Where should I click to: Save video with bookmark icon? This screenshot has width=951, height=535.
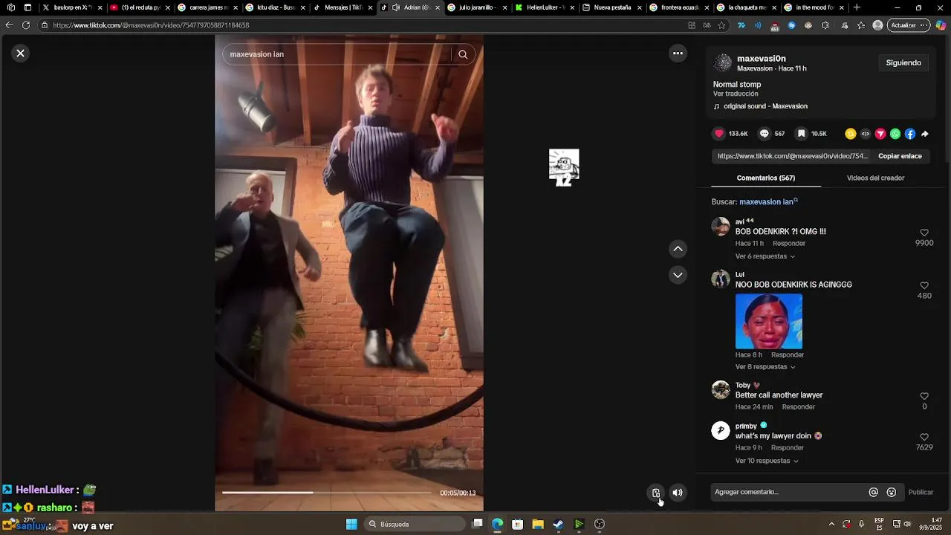click(801, 134)
